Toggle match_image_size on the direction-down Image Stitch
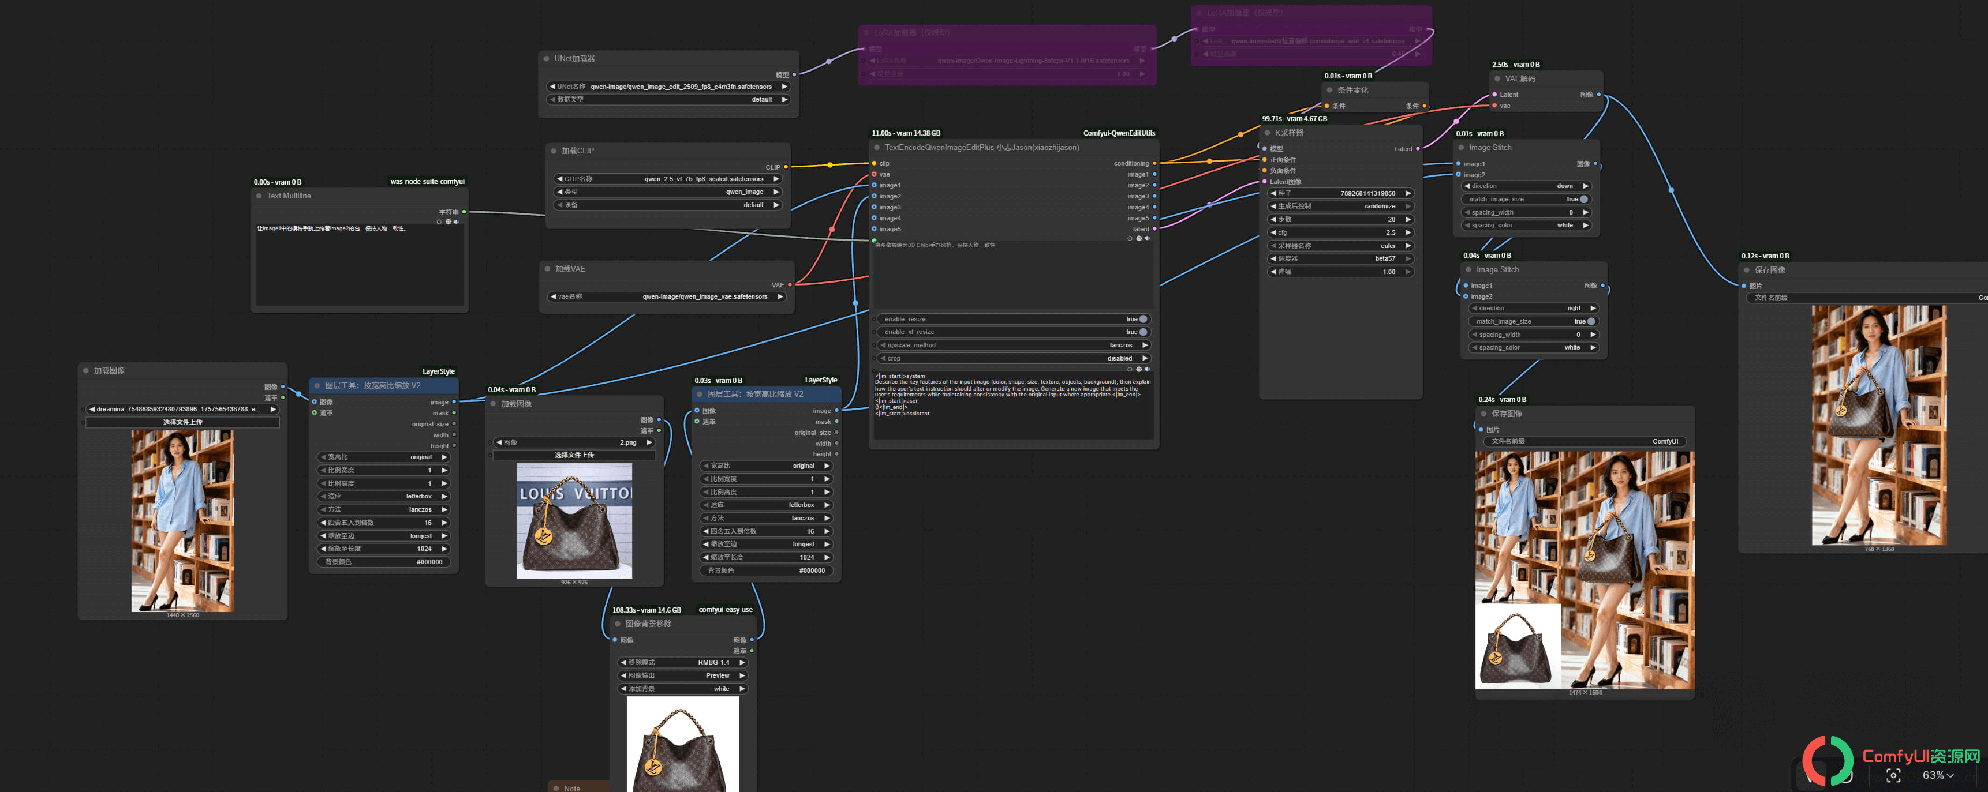The width and height of the screenshot is (1988, 792). point(1583,199)
